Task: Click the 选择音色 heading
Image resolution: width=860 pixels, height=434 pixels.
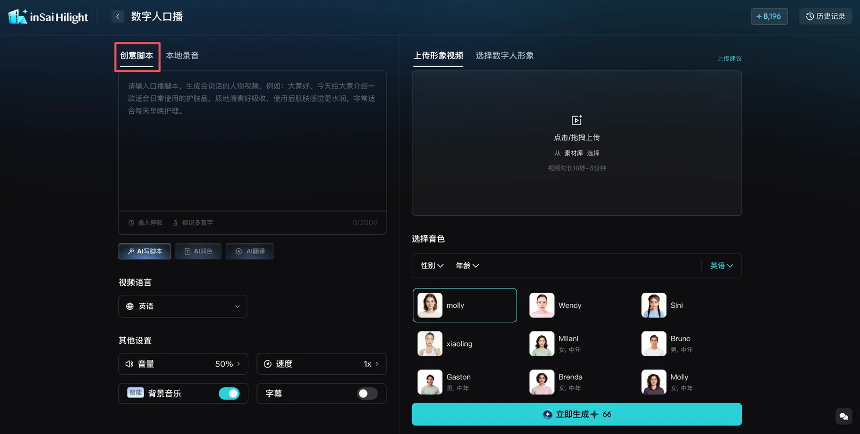Action: point(428,239)
